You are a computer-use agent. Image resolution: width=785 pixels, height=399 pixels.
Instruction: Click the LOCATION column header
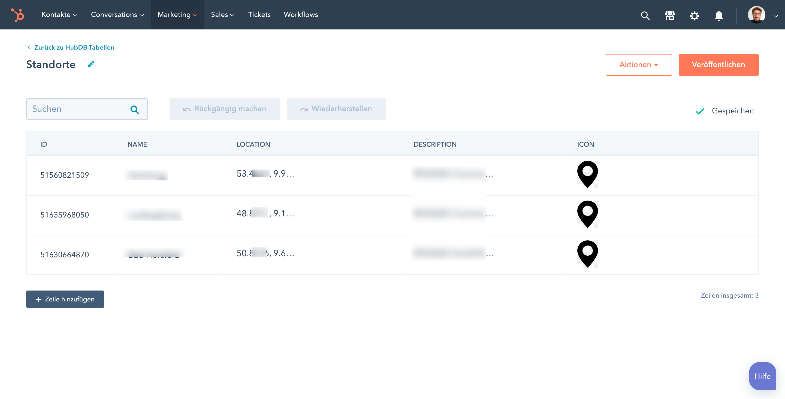pos(253,144)
